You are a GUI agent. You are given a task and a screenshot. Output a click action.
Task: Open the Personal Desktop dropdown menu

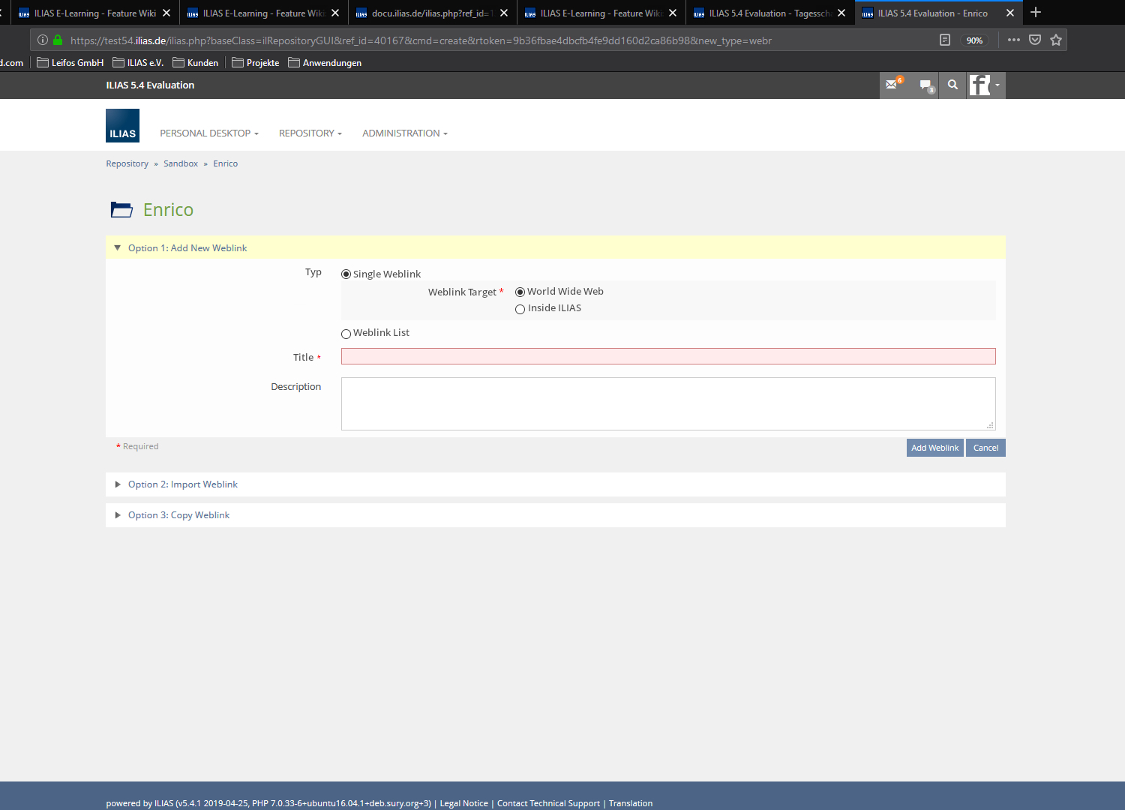(208, 133)
